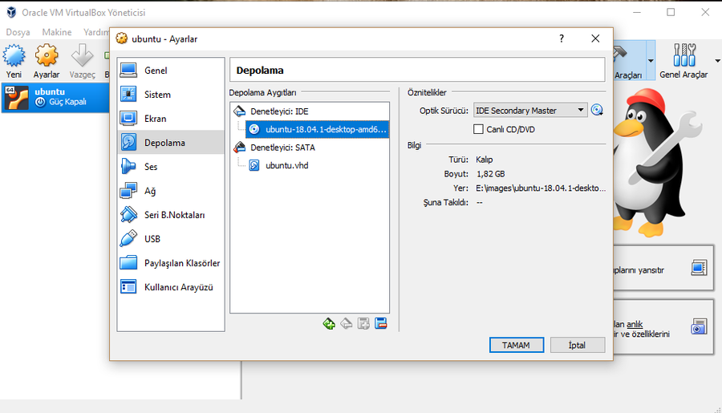Screen dimensions: 722x413
Task: Click the choose optical disk file icon
Action: (597, 111)
